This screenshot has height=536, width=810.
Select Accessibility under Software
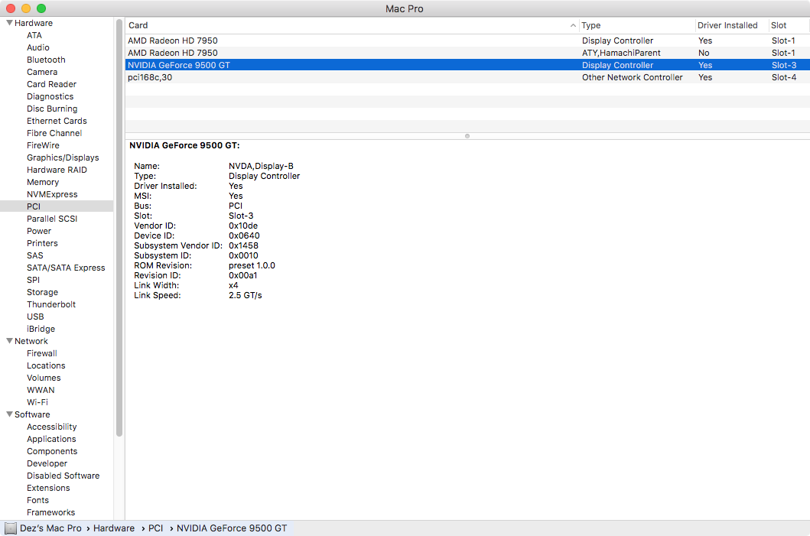coord(52,427)
